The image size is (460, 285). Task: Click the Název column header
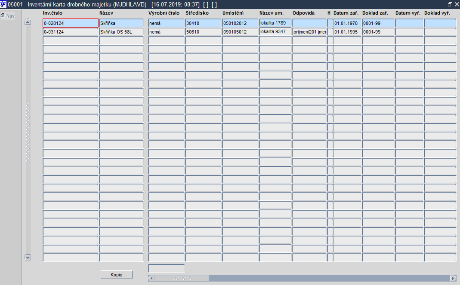tap(106, 13)
